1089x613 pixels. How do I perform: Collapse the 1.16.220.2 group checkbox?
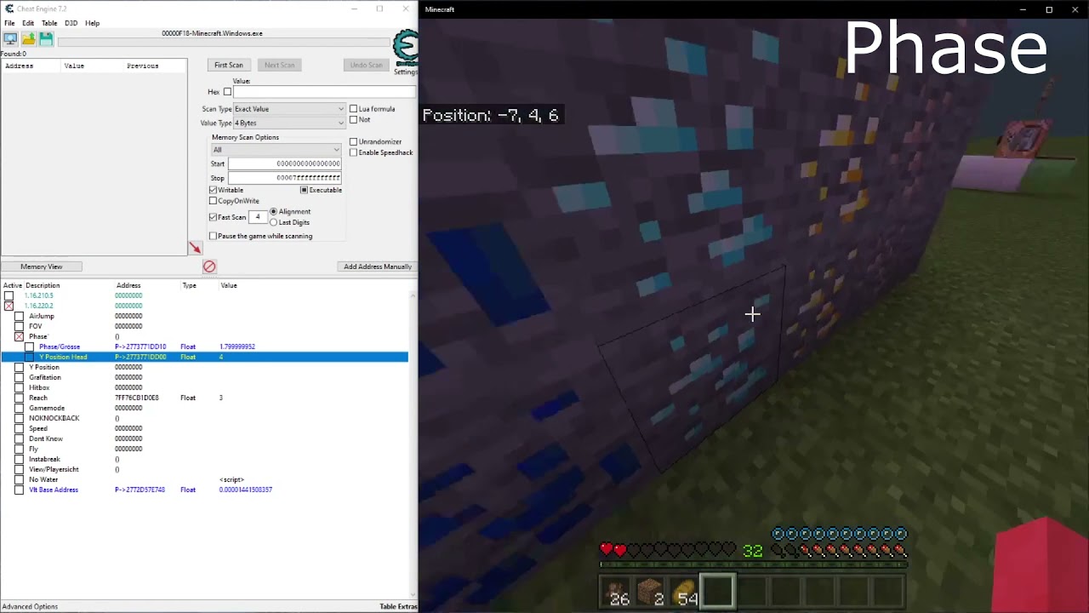(9, 306)
